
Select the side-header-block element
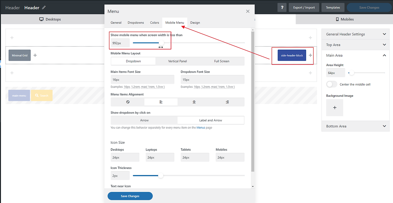click(x=292, y=55)
